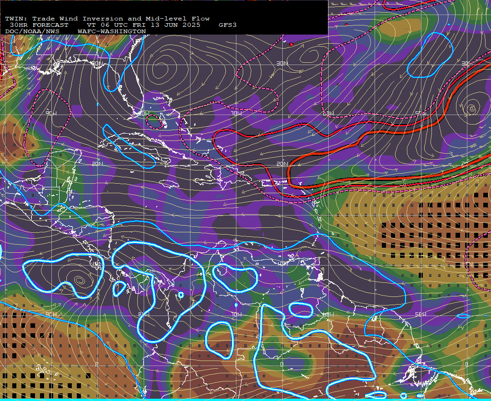
Task: Click the 90W label in the eastern Pacific
Action: (51, 314)
